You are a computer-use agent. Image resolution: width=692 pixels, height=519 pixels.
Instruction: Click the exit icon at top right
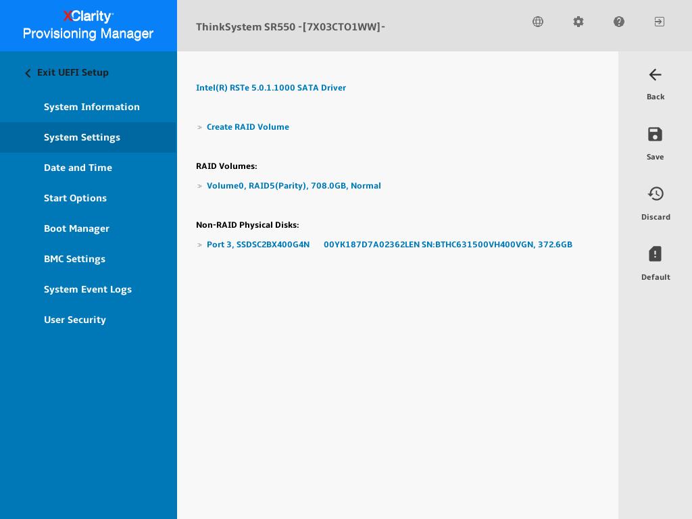pyautogui.click(x=660, y=22)
